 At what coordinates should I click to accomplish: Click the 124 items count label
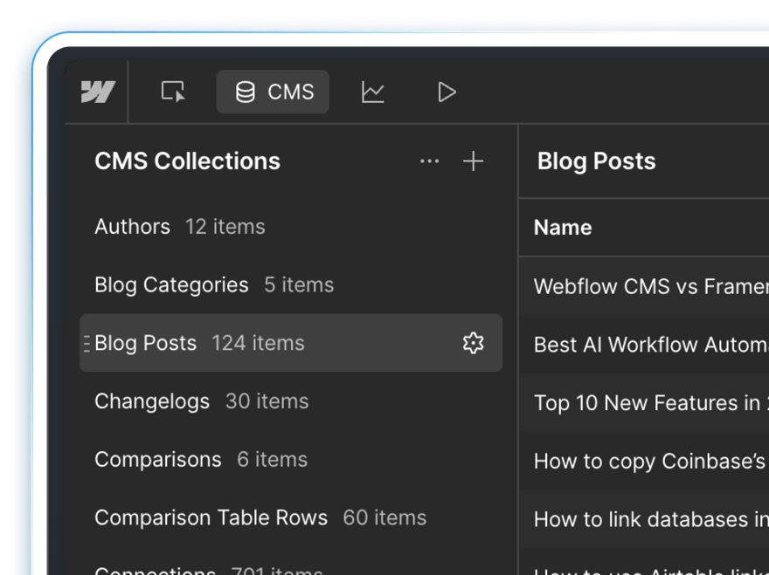pyautogui.click(x=258, y=343)
